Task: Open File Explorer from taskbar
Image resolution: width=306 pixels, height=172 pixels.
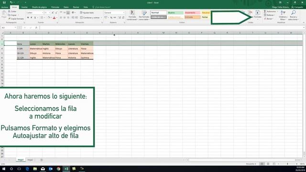Action: click(35, 169)
